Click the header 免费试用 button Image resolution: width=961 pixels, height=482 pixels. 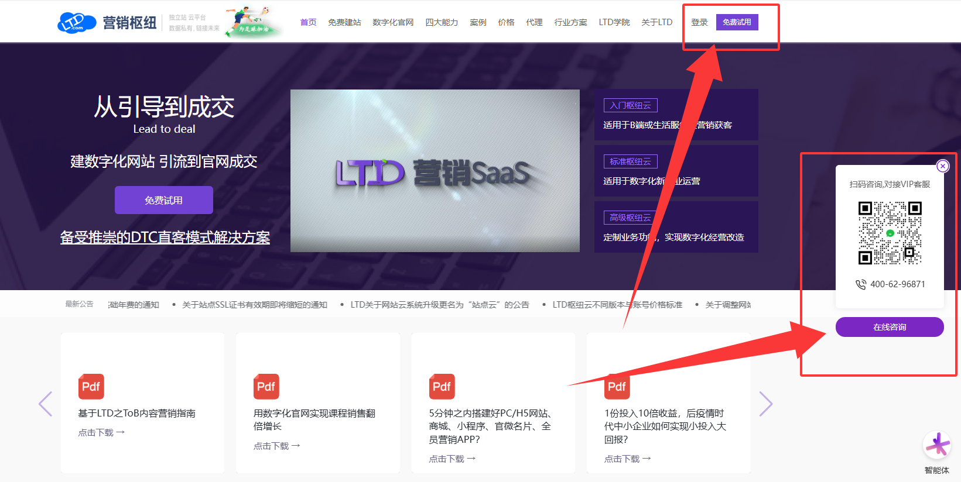pyautogui.click(x=737, y=22)
